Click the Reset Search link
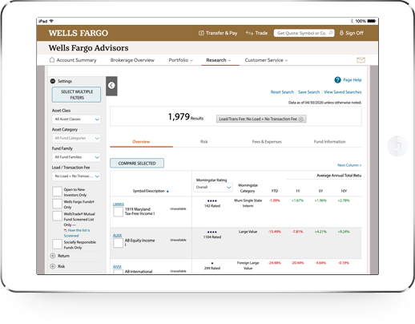The height and width of the screenshot is (324, 415). coord(282,92)
